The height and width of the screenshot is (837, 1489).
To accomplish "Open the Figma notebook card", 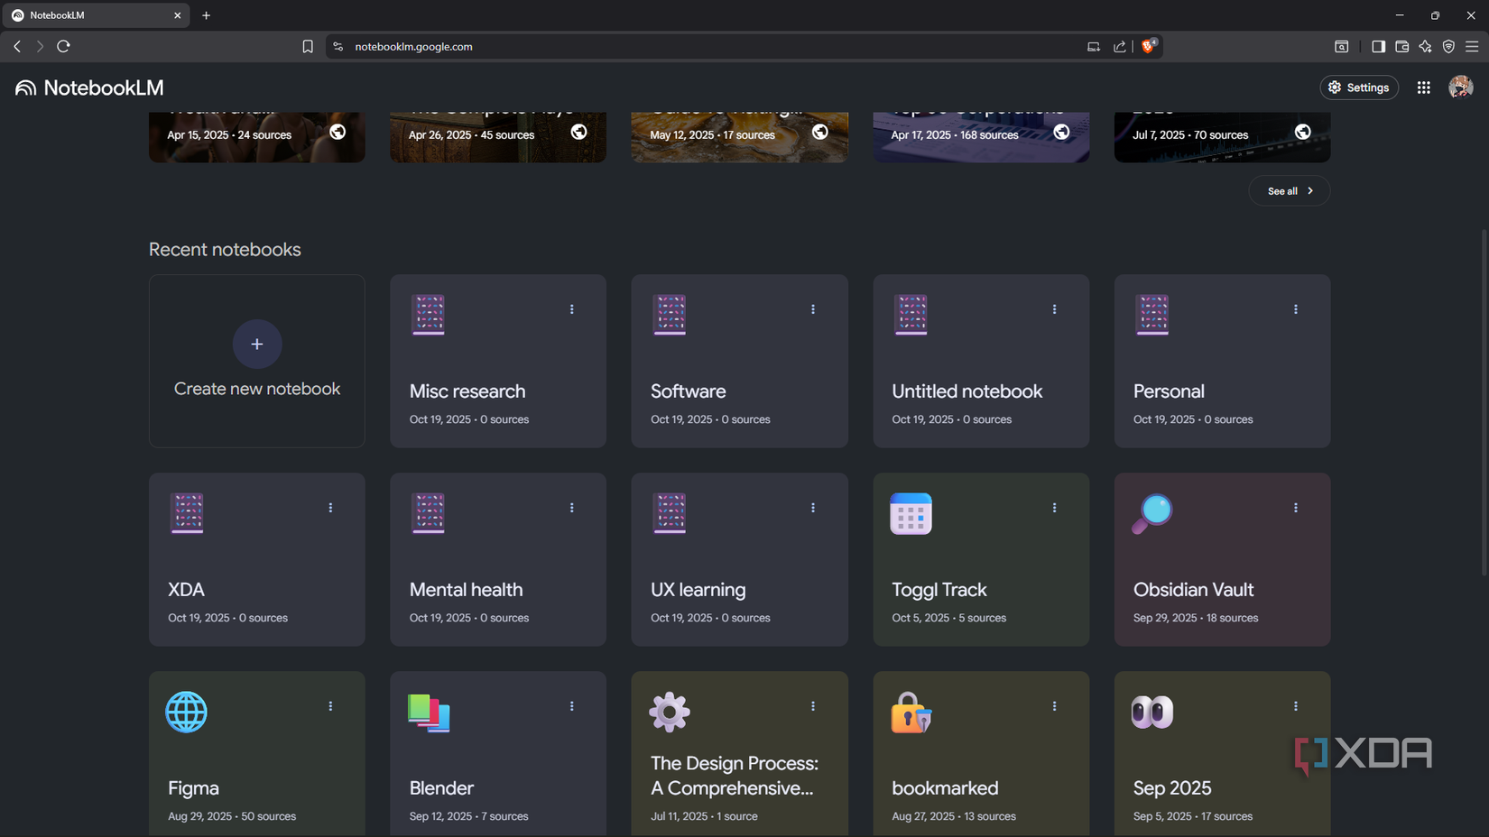I will click(257, 754).
